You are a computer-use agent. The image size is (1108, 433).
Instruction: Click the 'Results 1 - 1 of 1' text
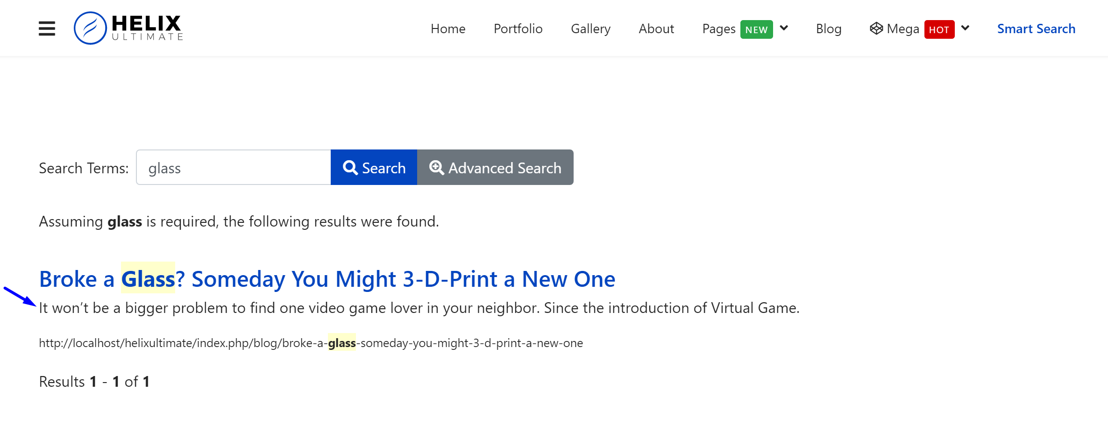coord(94,382)
